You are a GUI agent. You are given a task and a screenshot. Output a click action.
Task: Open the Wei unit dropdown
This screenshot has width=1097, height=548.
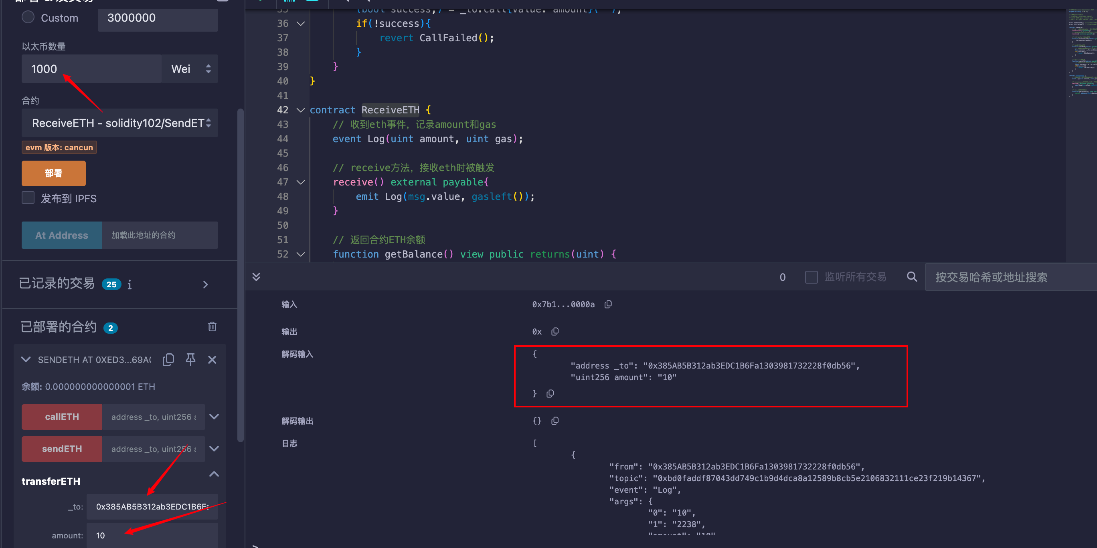pyautogui.click(x=190, y=68)
